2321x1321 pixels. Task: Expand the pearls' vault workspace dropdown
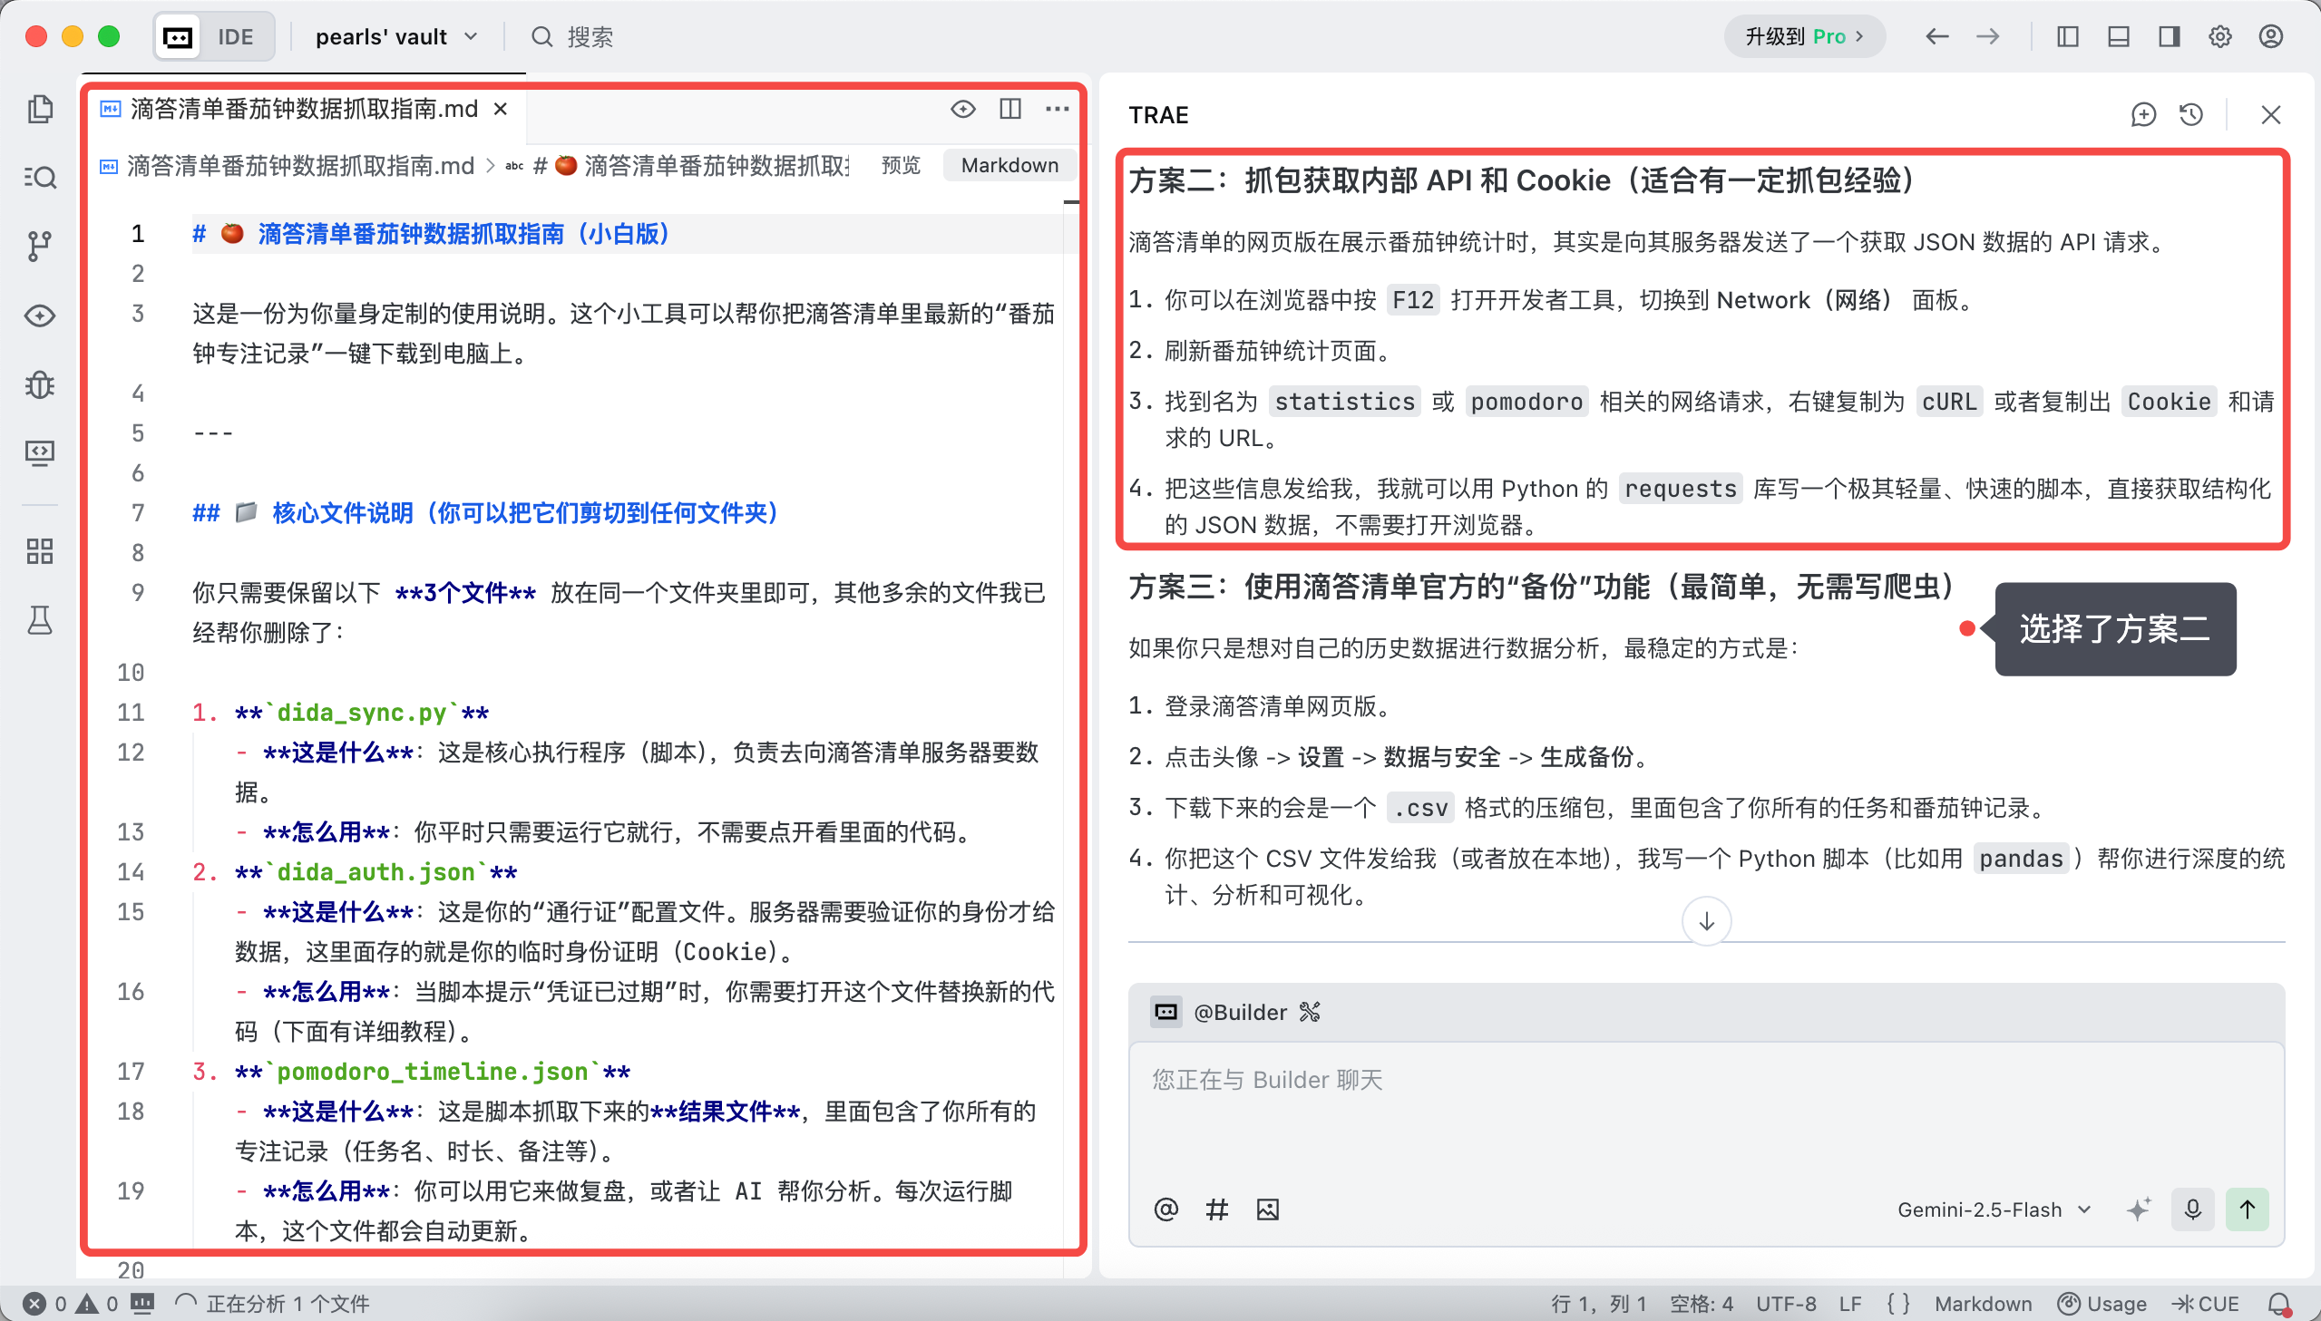(x=396, y=36)
